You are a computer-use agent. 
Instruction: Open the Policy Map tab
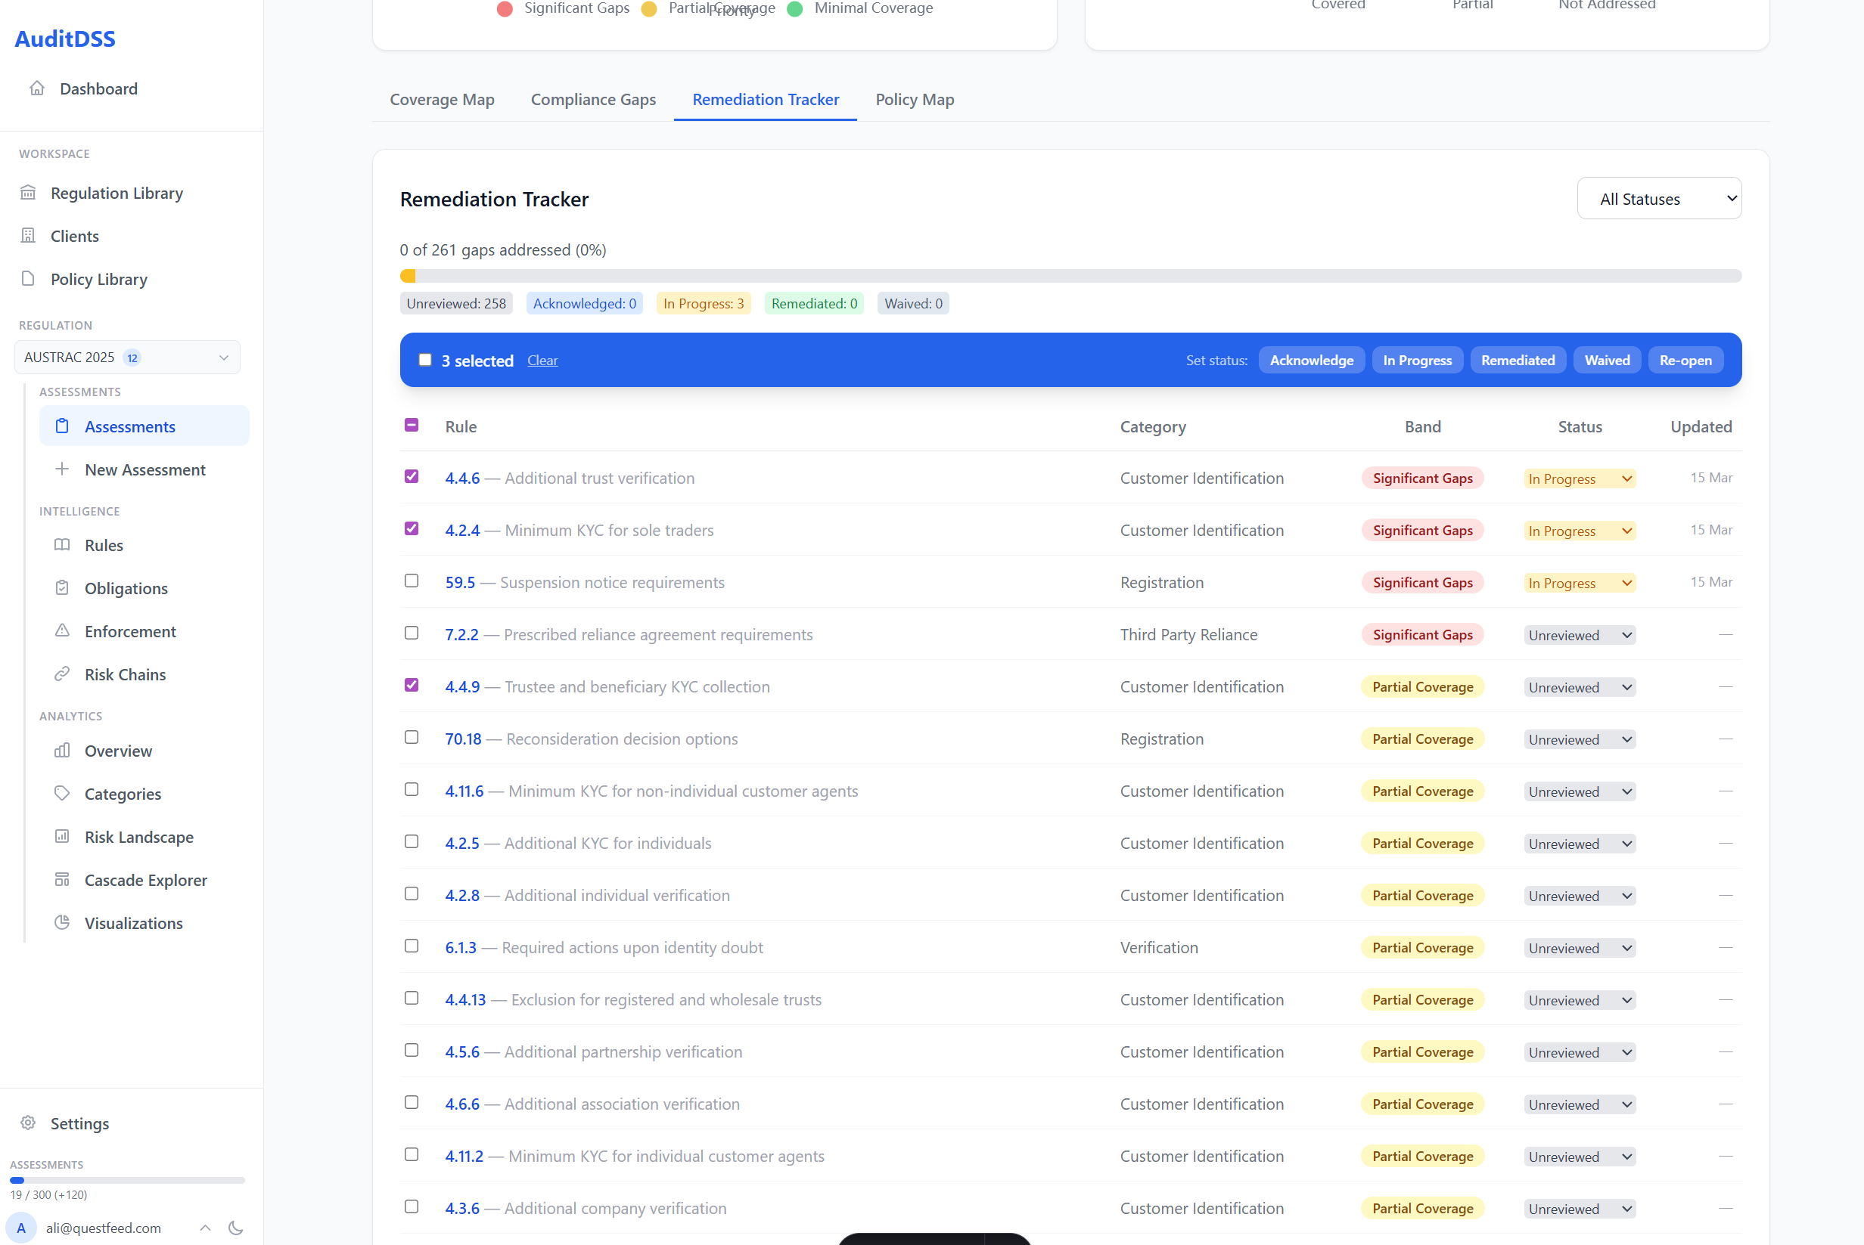pyautogui.click(x=915, y=99)
